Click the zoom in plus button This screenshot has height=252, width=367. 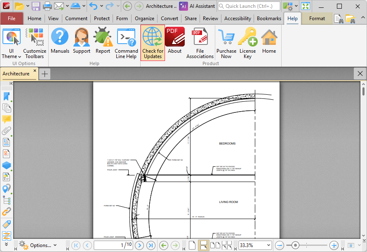point(334,245)
